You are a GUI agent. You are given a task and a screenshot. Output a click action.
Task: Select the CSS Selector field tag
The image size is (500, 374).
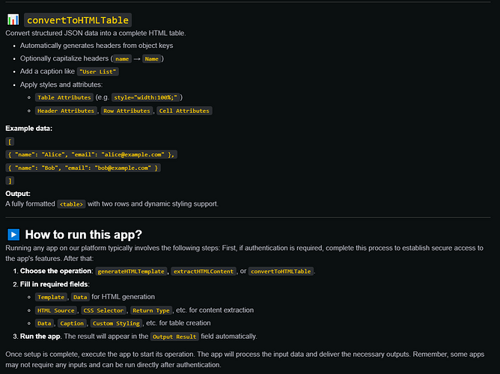coord(102,310)
